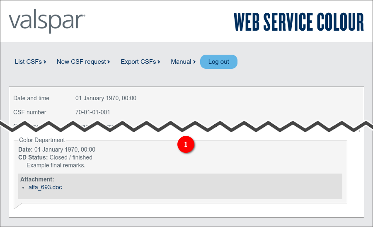The image size is (373, 227).
Task: Click the chevron arrow after Manual
Action: click(x=194, y=62)
